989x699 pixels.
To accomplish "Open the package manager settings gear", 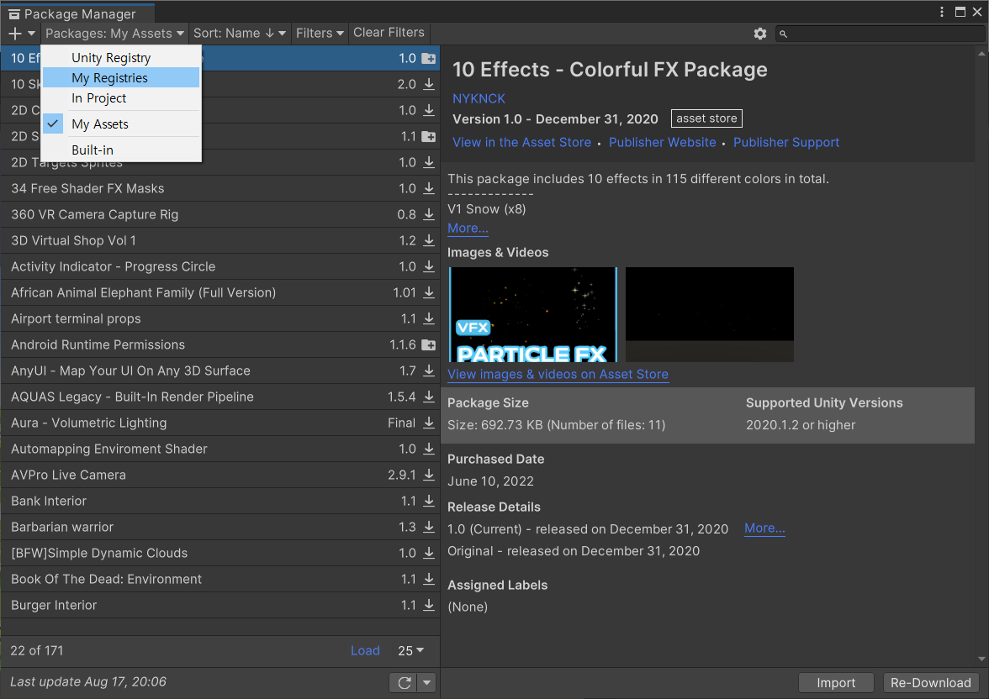I will pos(760,34).
